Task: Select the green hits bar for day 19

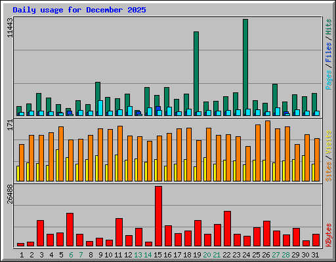Action: pyautogui.click(x=196, y=73)
